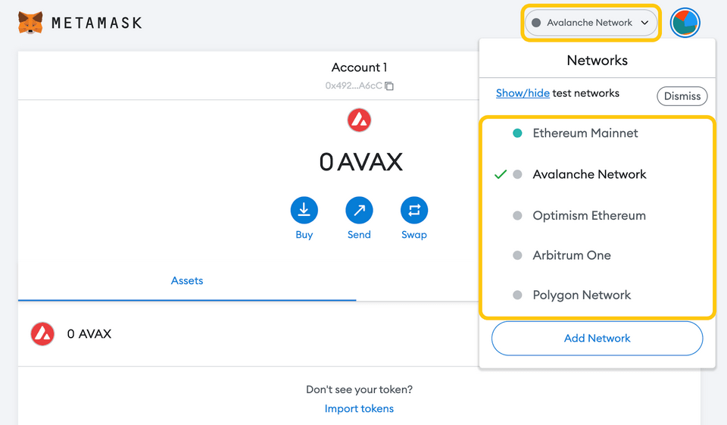The image size is (727, 425).
Task: Open the account avatar menu
Action: [x=685, y=23]
